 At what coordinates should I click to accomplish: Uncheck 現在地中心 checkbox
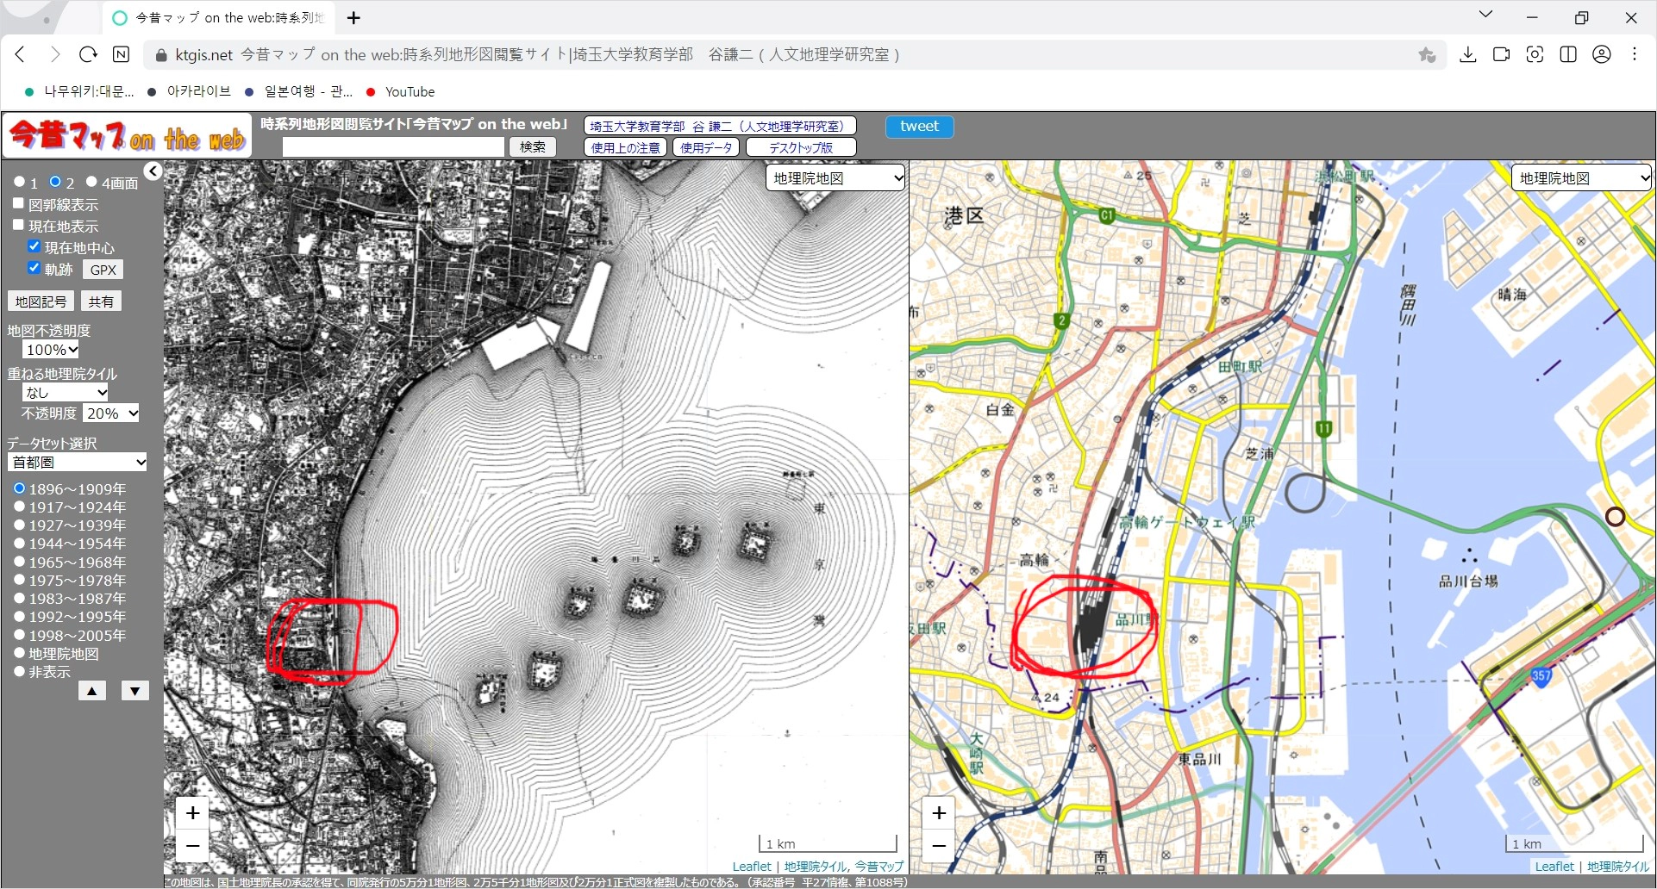click(x=34, y=246)
